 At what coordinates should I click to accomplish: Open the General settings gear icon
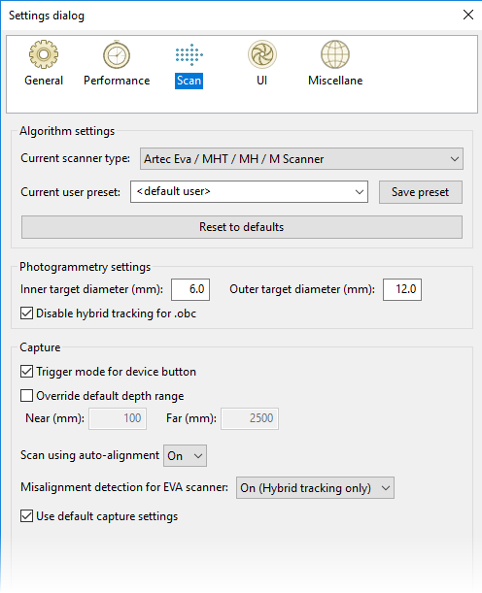[x=44, y=54]
